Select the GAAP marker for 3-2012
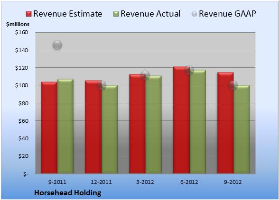 [145, 75]
